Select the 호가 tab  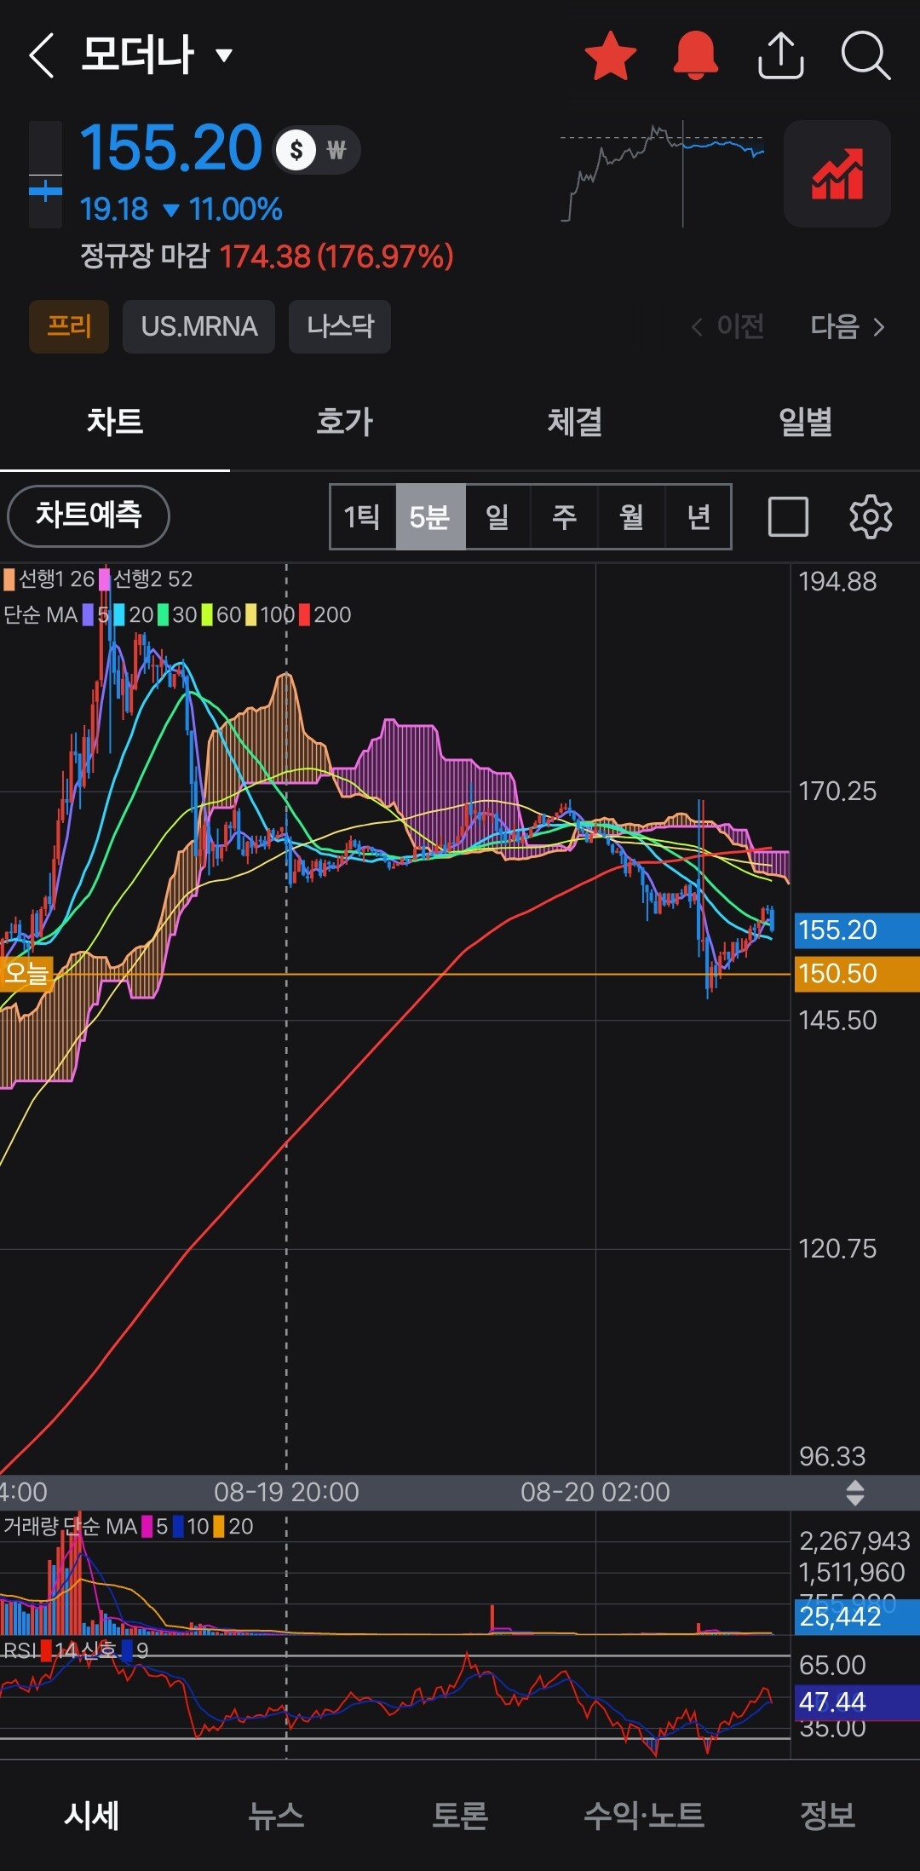(345, 422)
